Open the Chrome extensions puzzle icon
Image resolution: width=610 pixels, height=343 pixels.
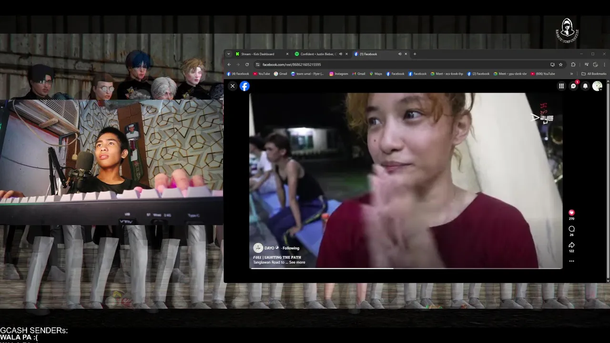click(573, 64)
